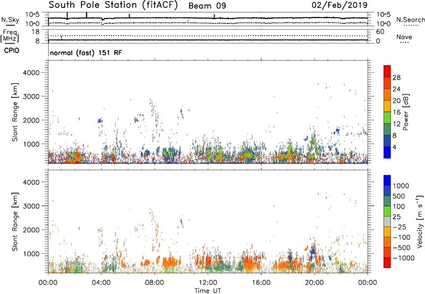Image resolution: width=425 pixels, height=294 pixels.
Task: Pick the 20–24 dB orange power segment
Action: 387,94
